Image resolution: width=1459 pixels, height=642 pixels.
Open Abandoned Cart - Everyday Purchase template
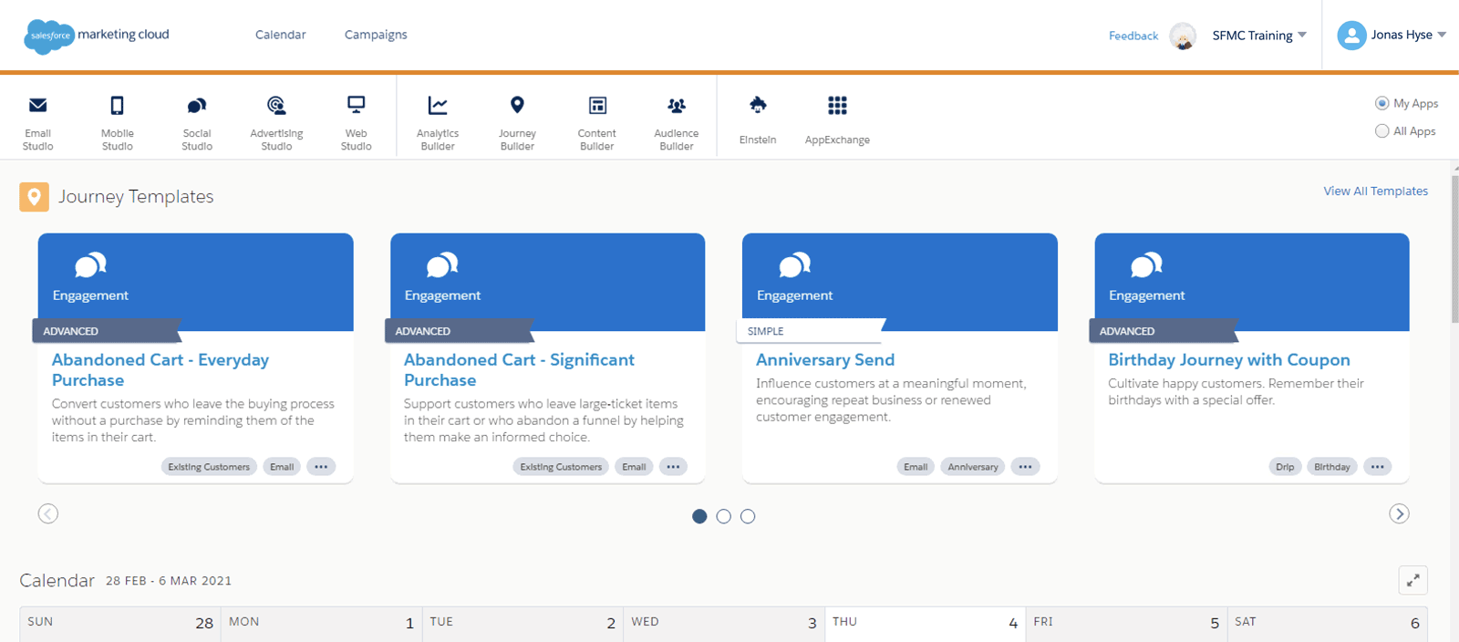point(160,369)
